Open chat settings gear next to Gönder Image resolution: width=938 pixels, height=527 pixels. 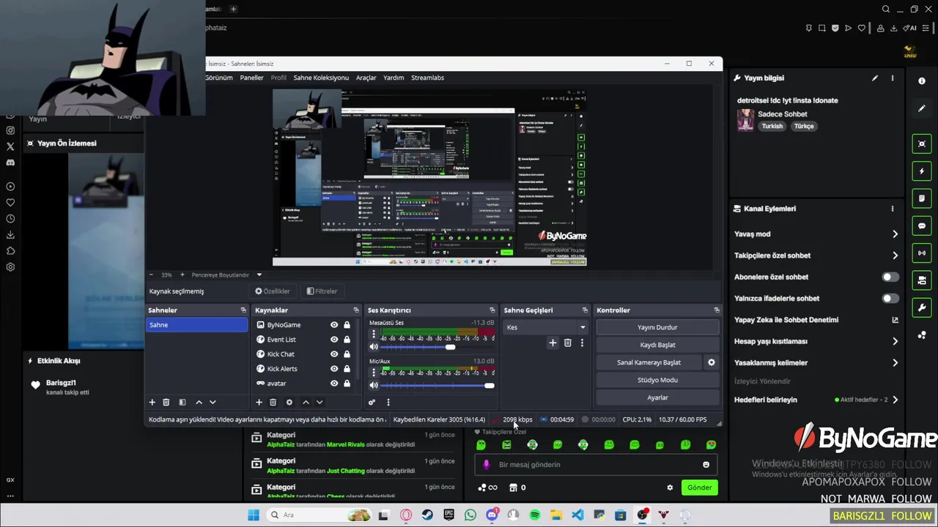pyautogui.click(x=669, y=487)
